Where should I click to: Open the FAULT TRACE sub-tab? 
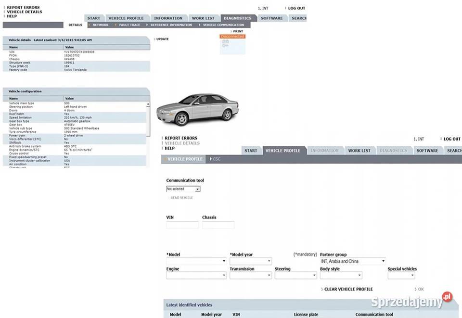pos(129,25)
